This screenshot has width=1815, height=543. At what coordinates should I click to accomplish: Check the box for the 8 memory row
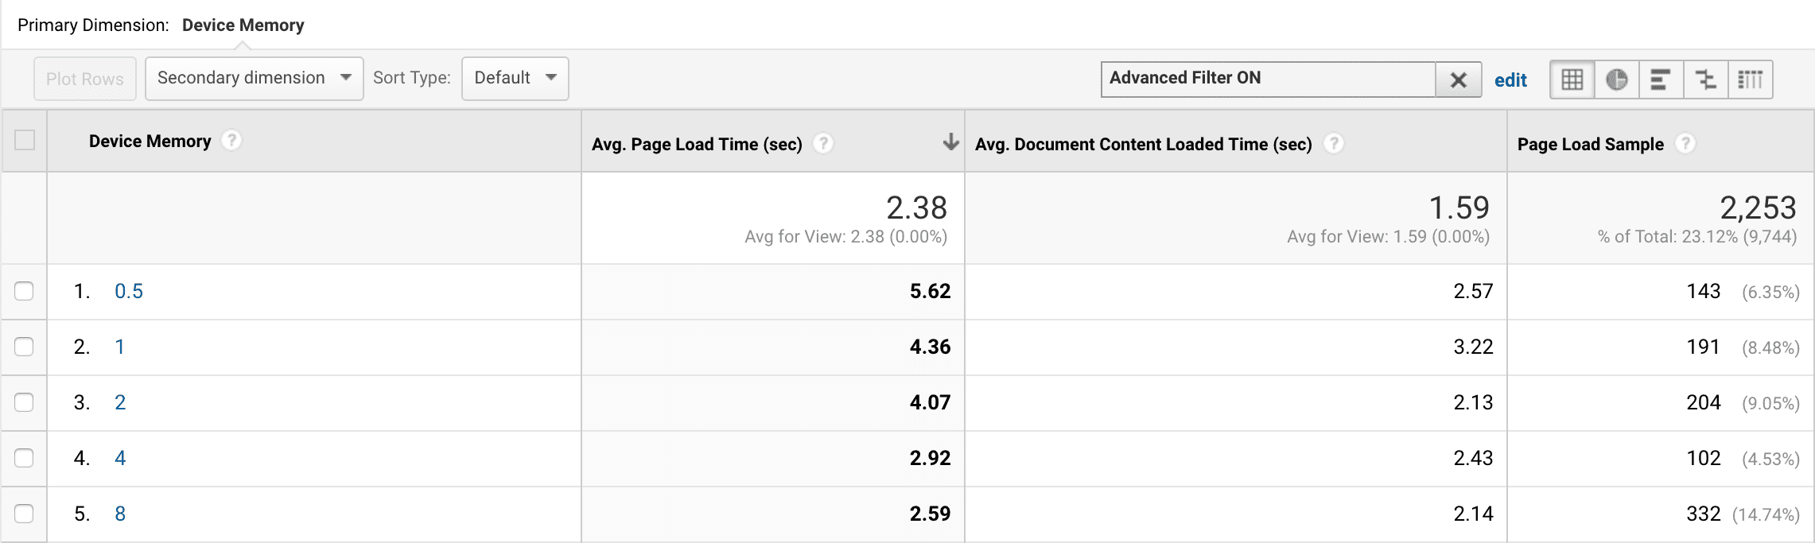(x=25, y=514)
